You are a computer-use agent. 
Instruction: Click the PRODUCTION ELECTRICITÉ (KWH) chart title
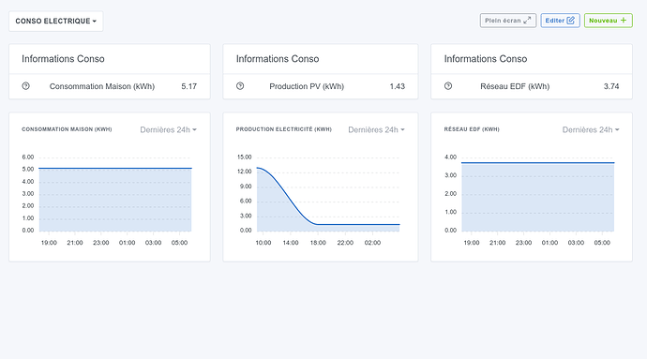tap(284, 129)
